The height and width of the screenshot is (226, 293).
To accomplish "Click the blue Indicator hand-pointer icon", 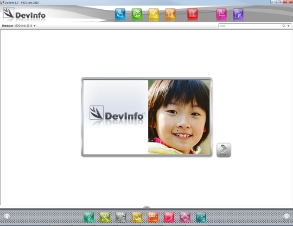I will click(120, 14).
